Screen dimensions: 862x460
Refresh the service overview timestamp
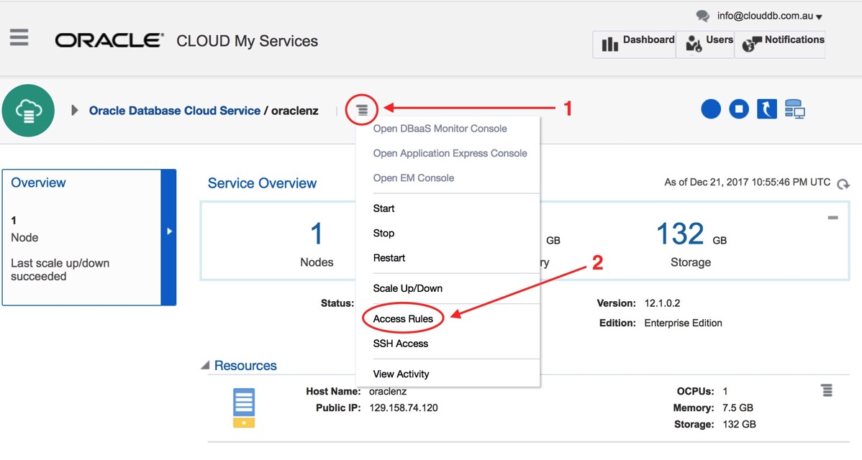(843, 184)
